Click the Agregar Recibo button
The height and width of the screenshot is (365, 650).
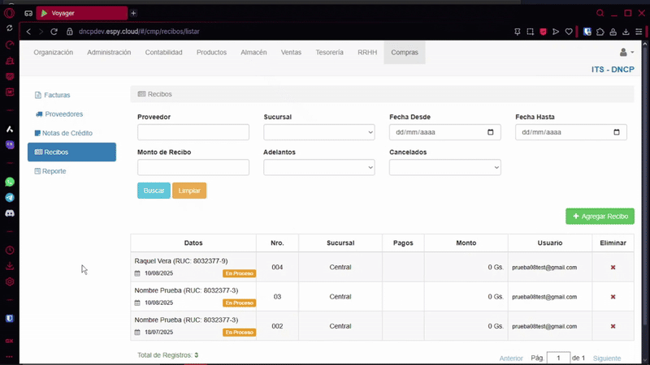tap(600, 217)
